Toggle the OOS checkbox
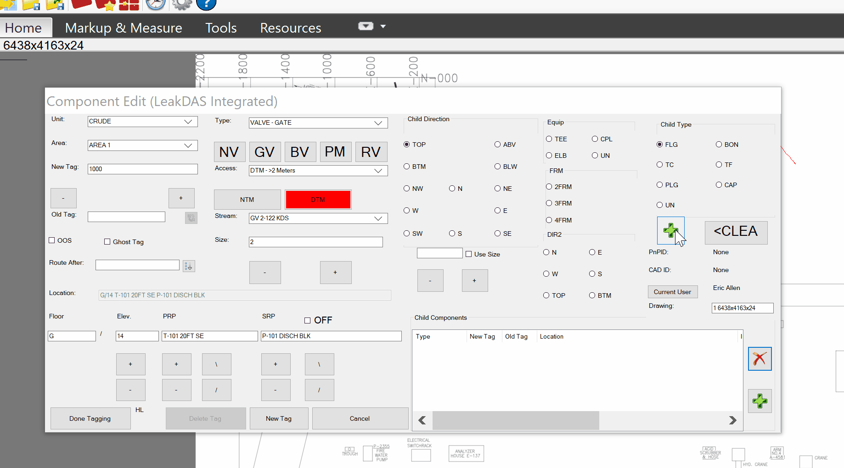The width and height of the screenshot is (844, 468). click(52, 240)
